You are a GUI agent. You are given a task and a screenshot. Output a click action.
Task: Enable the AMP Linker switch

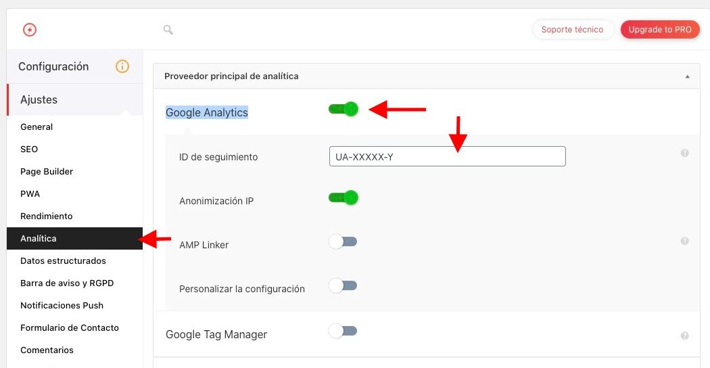click(343, 241)
